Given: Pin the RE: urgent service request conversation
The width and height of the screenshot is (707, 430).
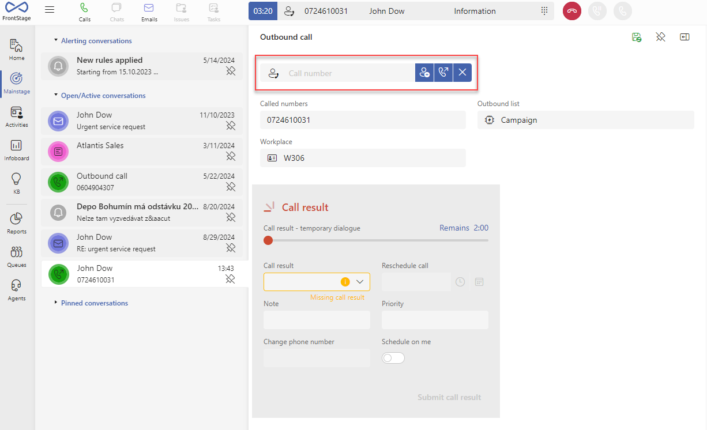Looking at the screenshot, I should [231, 248].
